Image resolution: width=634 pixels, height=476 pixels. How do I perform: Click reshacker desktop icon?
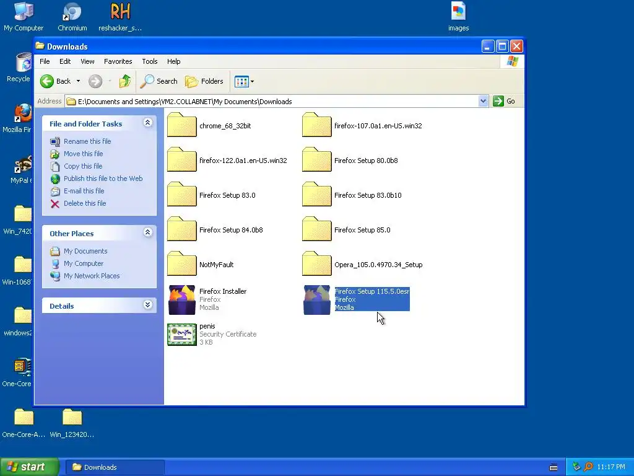click(x=120, y=11)
